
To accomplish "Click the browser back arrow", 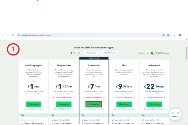I will 3,35.
